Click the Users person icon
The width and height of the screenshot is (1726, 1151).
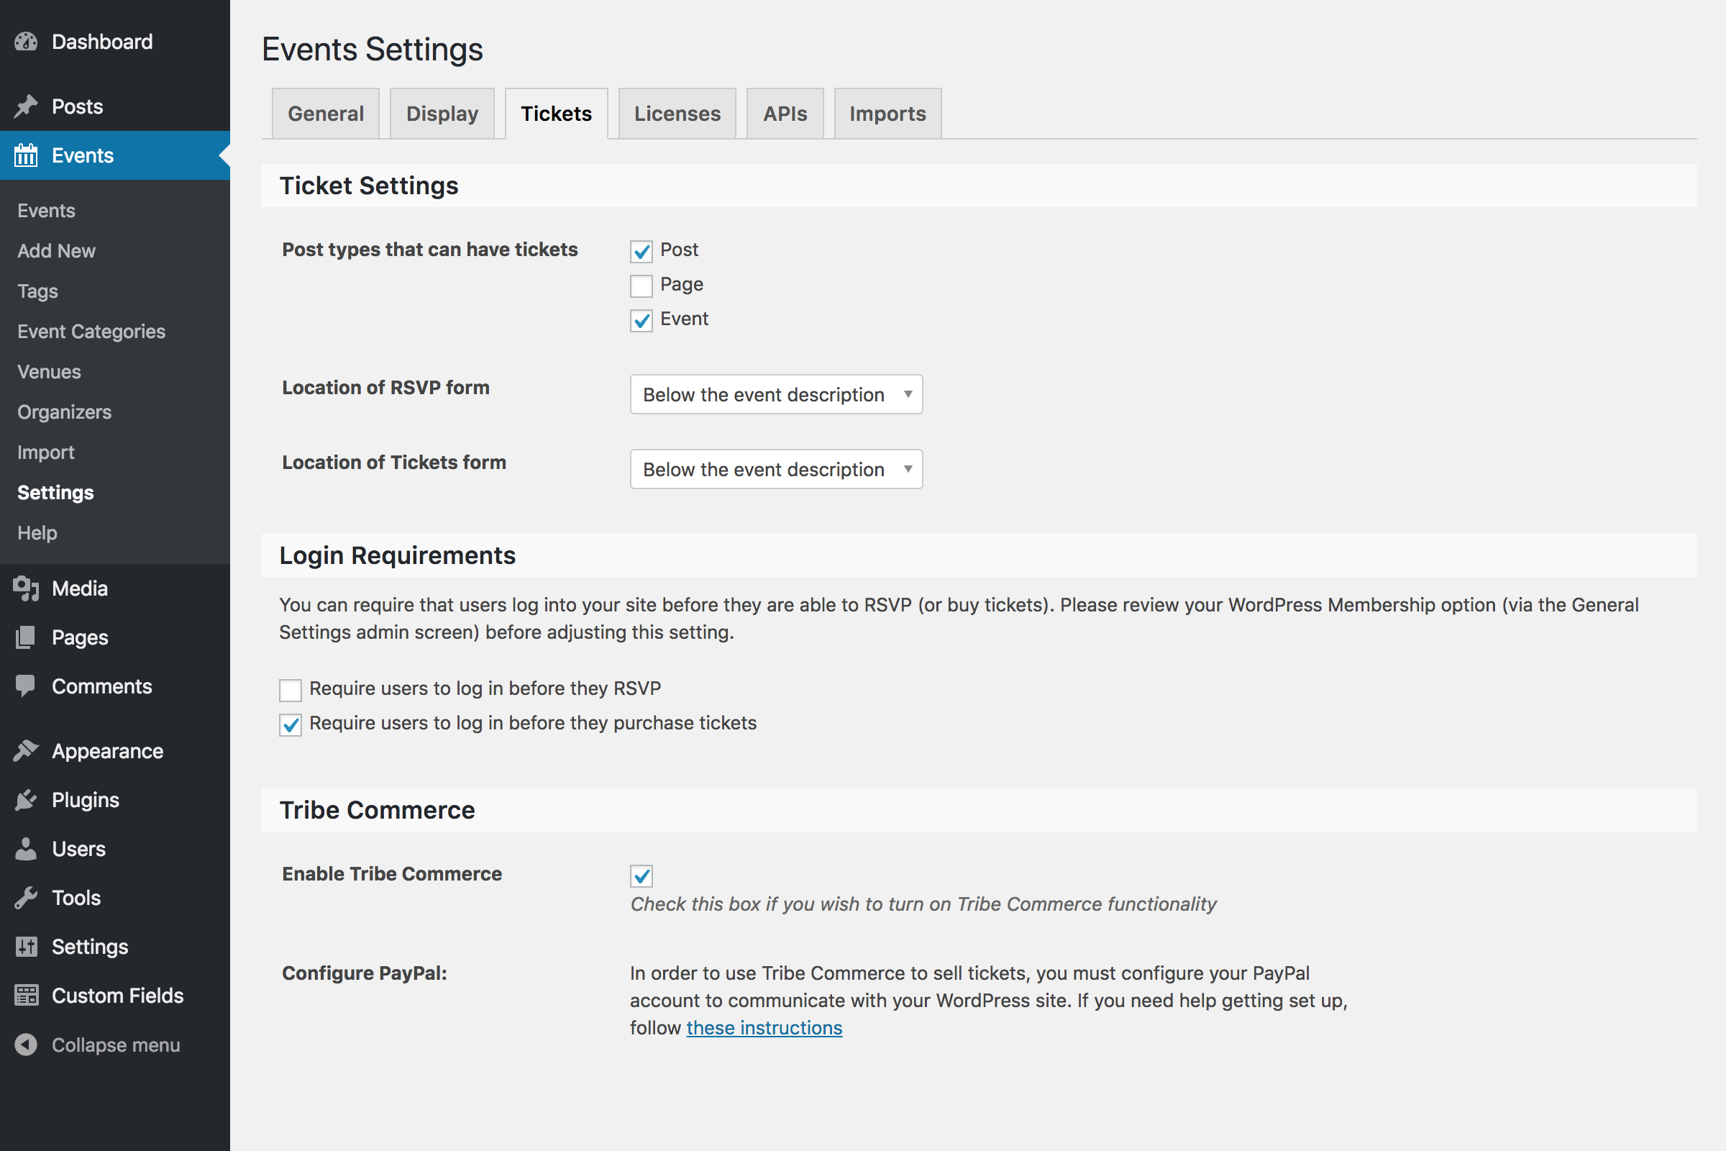26,850
